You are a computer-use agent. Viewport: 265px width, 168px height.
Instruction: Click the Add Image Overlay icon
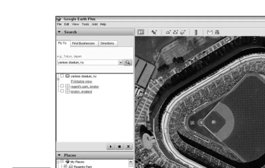pyautogui.click(x=183, y=32)
